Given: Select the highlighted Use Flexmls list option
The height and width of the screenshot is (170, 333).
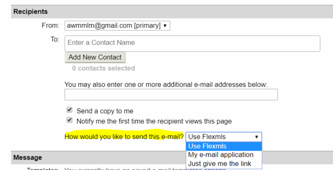Looking at the screenshot, I should pos(224,146).
